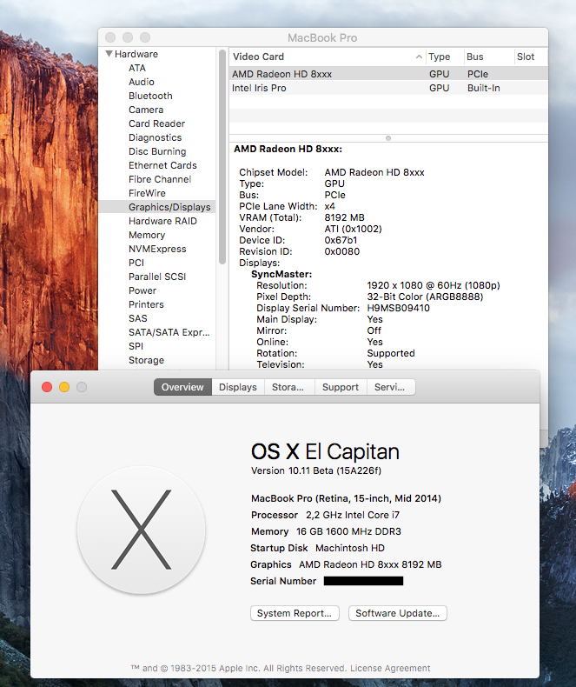The image size is (576, 687).
Task: Close the About This Mac window
Action: [x=47, y=387]
